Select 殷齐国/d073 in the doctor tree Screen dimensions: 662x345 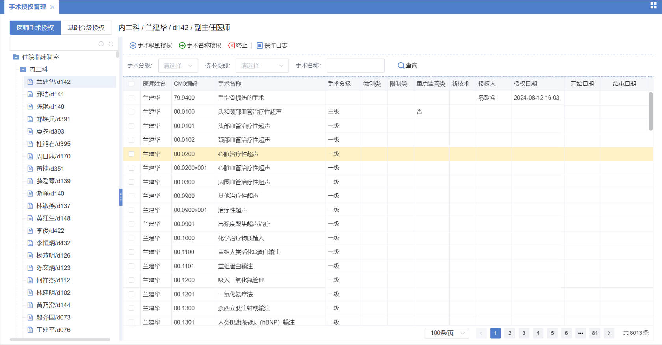click(53, 317)
